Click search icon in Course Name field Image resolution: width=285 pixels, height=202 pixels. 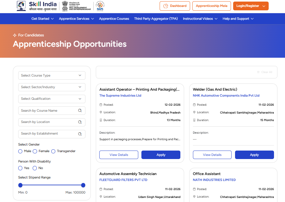80,110
